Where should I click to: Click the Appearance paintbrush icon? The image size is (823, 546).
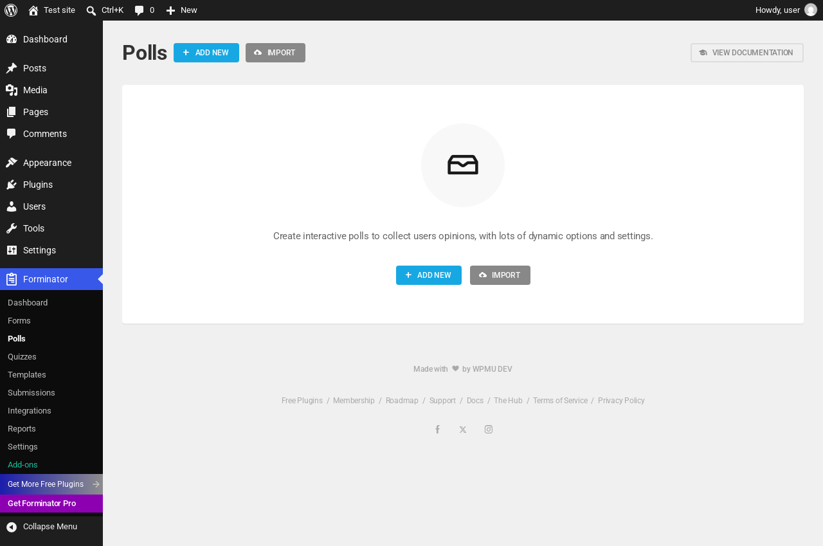12,163
